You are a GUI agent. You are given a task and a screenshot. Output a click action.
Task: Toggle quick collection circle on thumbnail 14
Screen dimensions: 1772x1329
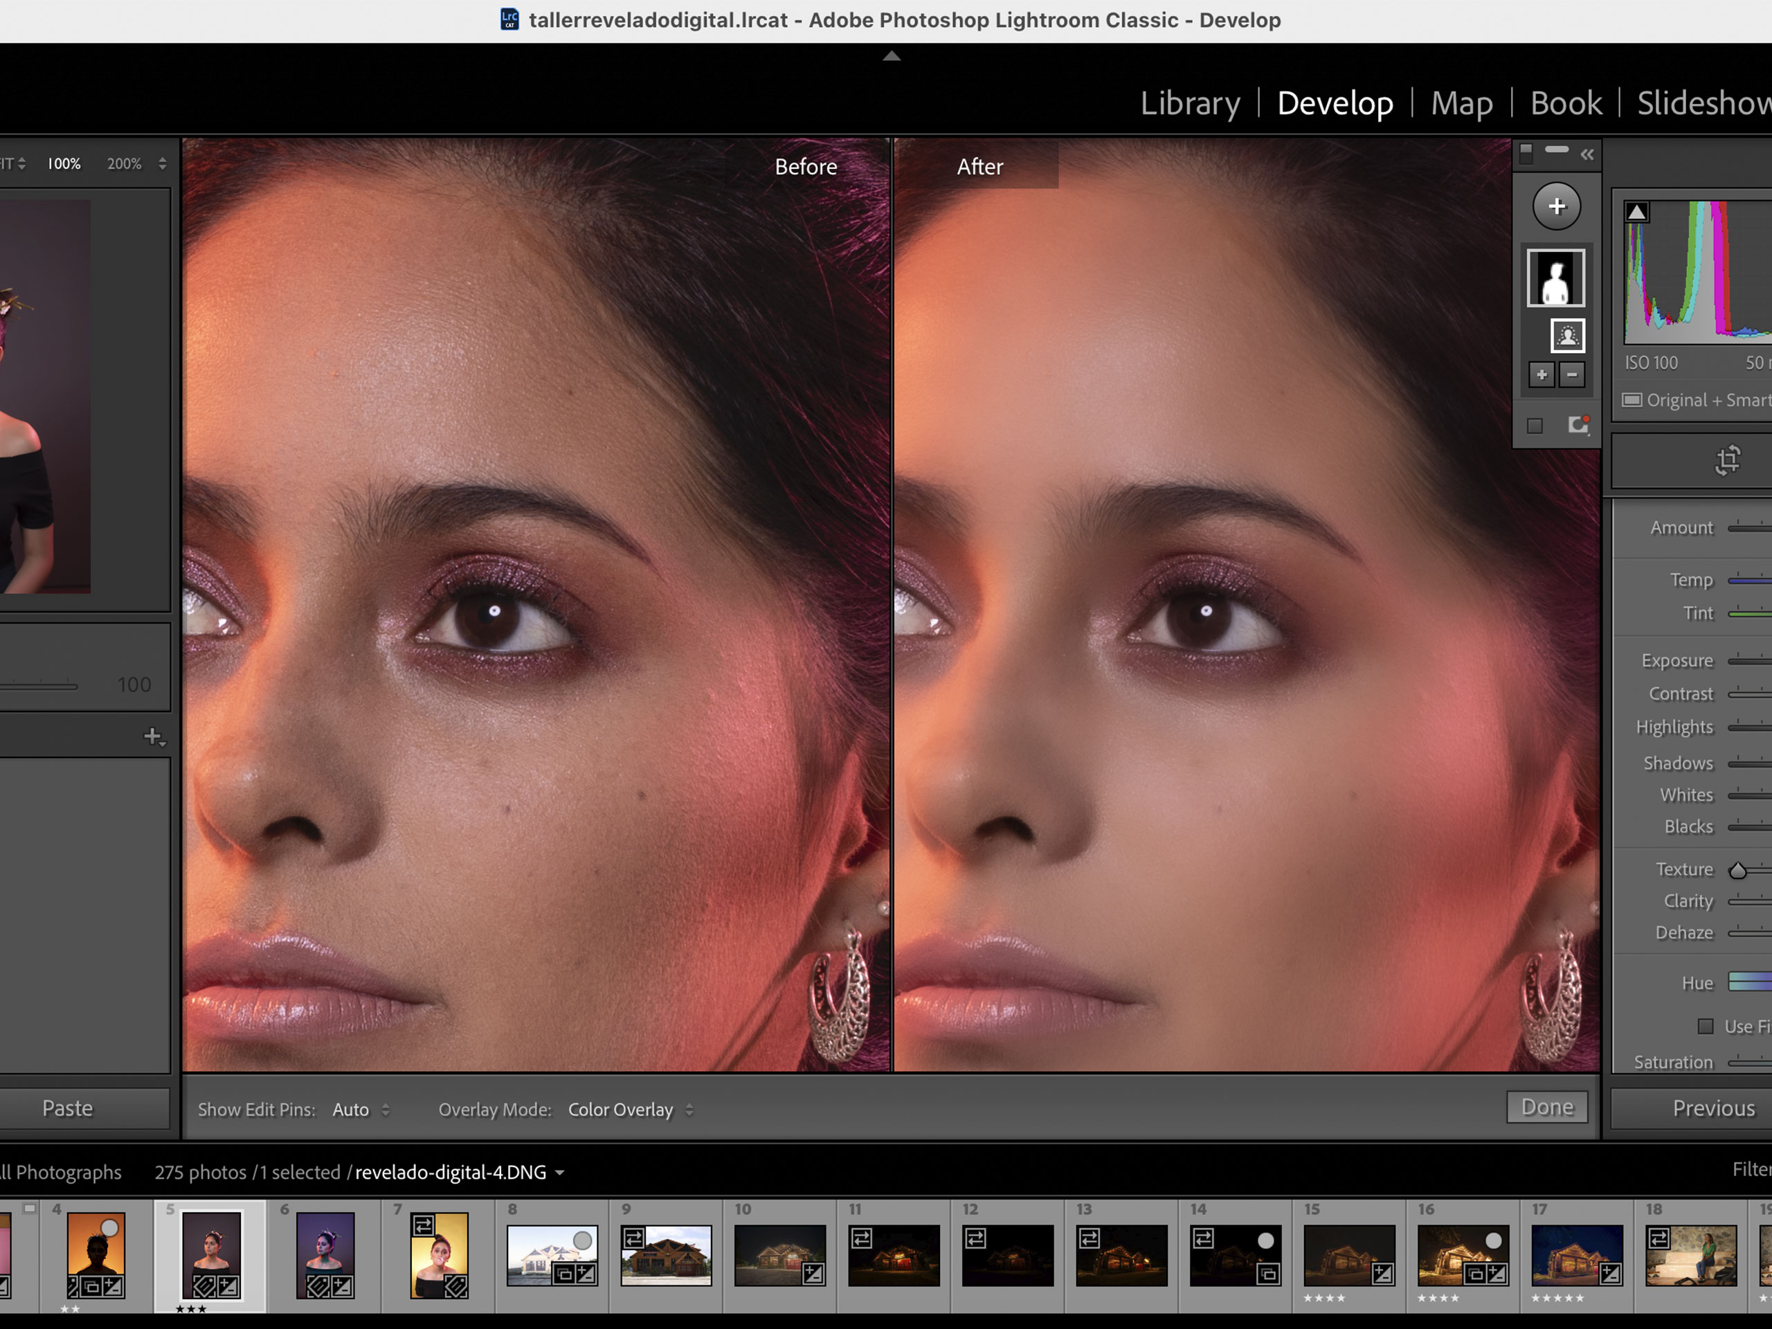1266,1240
